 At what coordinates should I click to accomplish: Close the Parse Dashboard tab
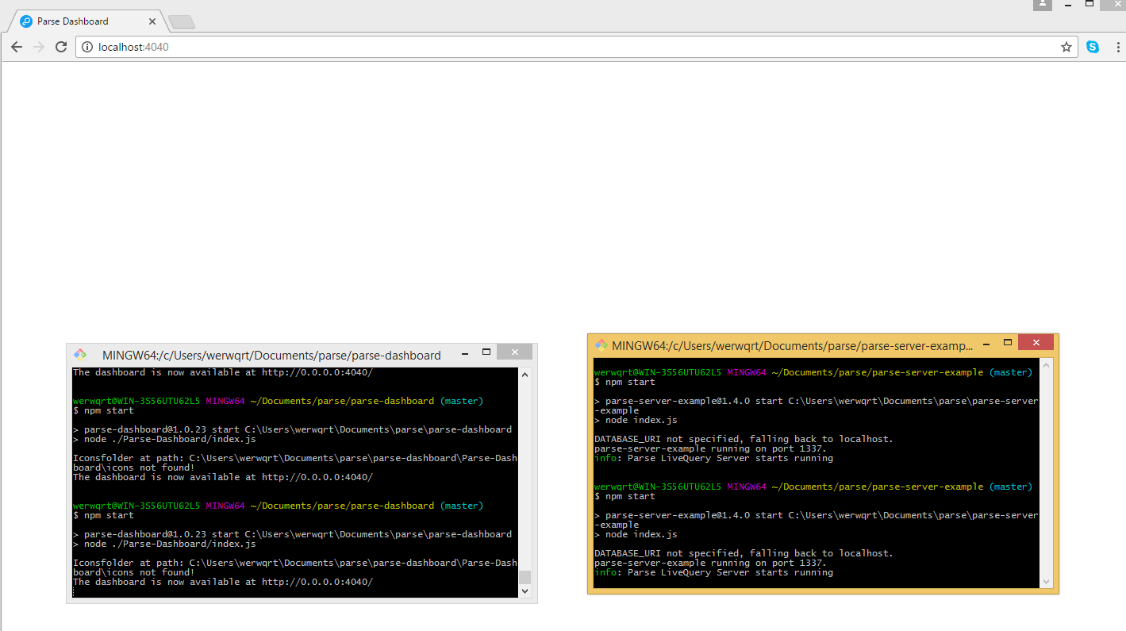pos(152,21)
